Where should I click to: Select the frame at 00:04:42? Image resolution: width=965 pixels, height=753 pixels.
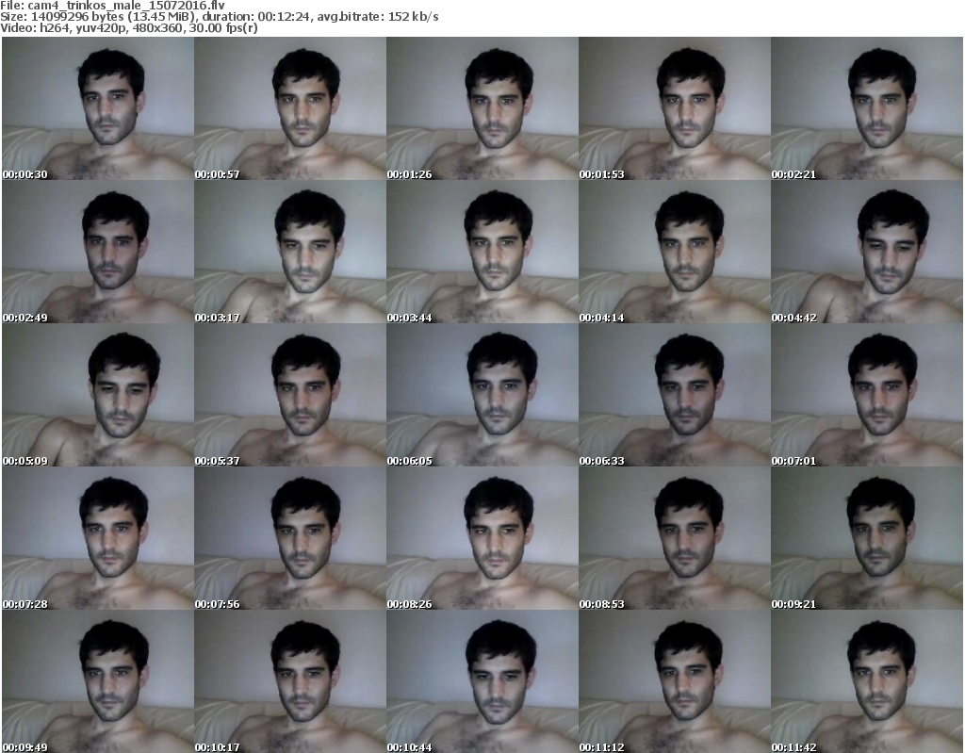[x=867, y=252]
